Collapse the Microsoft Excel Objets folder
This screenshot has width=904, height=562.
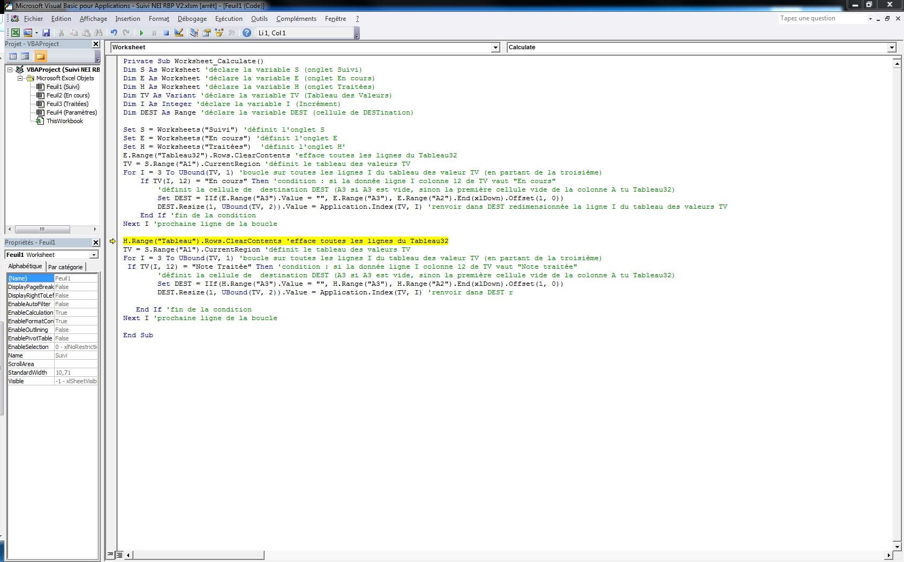[x=20, y=78]
